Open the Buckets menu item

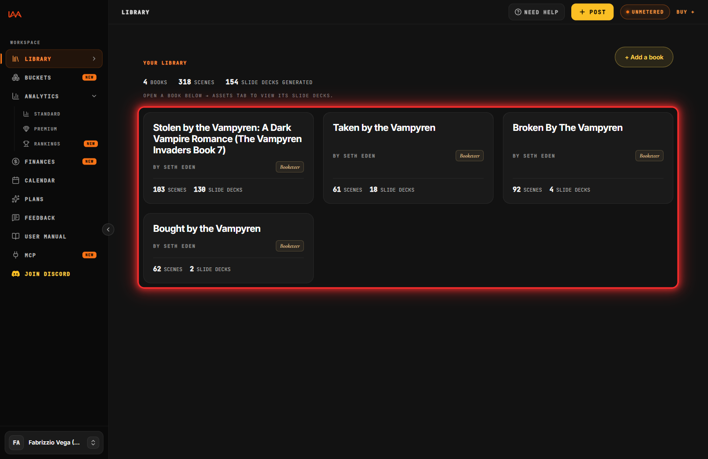pos(54,78)
